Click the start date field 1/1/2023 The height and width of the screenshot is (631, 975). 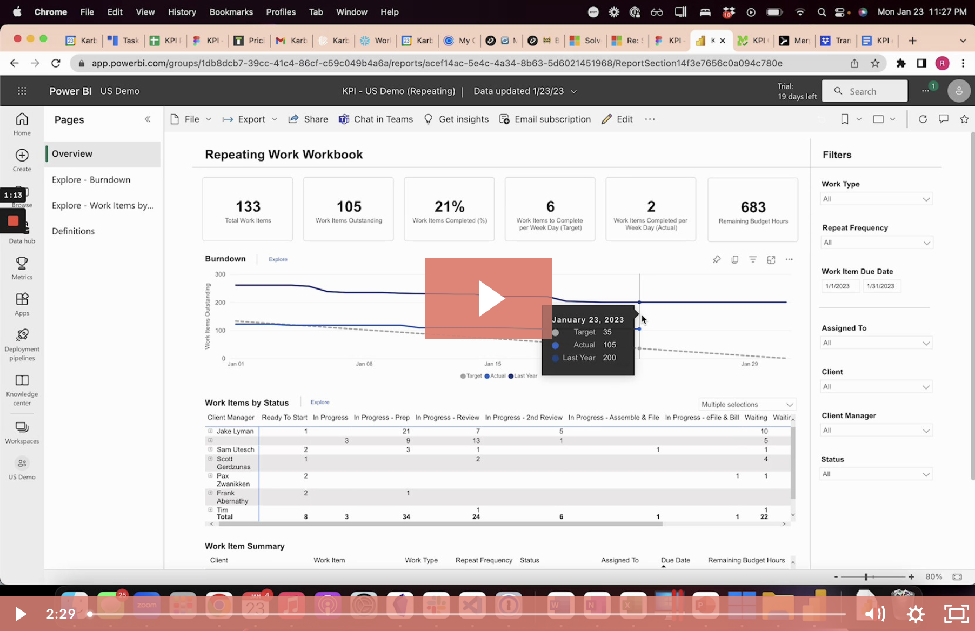840,286
